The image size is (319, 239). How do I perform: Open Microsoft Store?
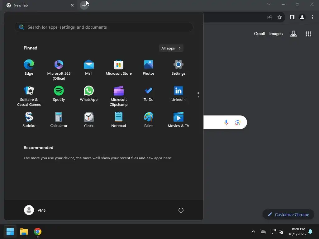click(119, 68)
